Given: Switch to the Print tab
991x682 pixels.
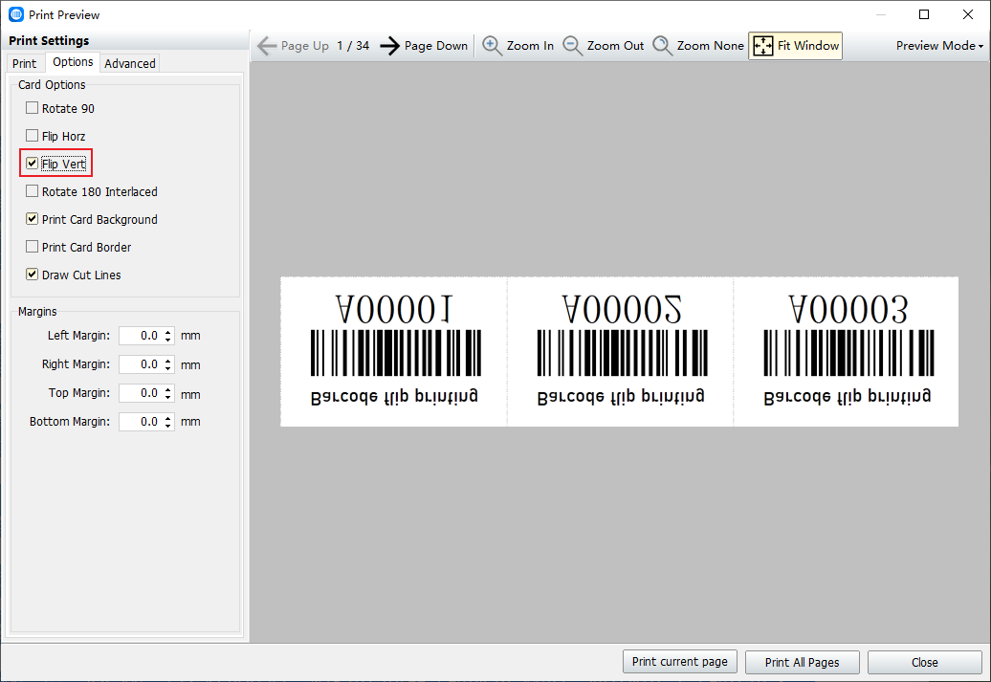Looking at the screenshot, I should pyautogui.click(x=25, y=63).
